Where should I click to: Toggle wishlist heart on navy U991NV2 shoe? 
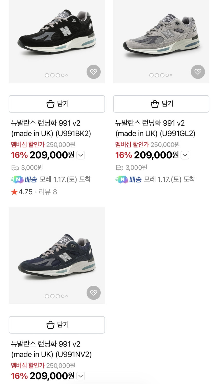tap(93, 293)
